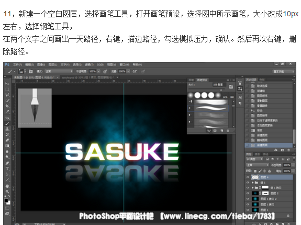Select the Hand tool
Screen dimensions: 301x225
pyautogui.click(x=7, y=186)
